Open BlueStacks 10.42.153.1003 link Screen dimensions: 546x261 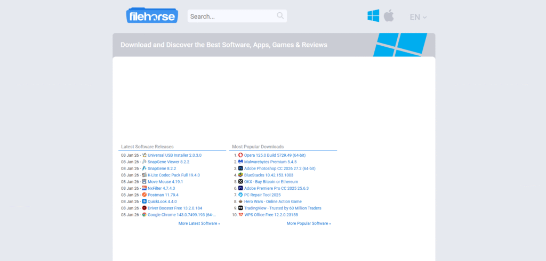click(x=269, y=175)
